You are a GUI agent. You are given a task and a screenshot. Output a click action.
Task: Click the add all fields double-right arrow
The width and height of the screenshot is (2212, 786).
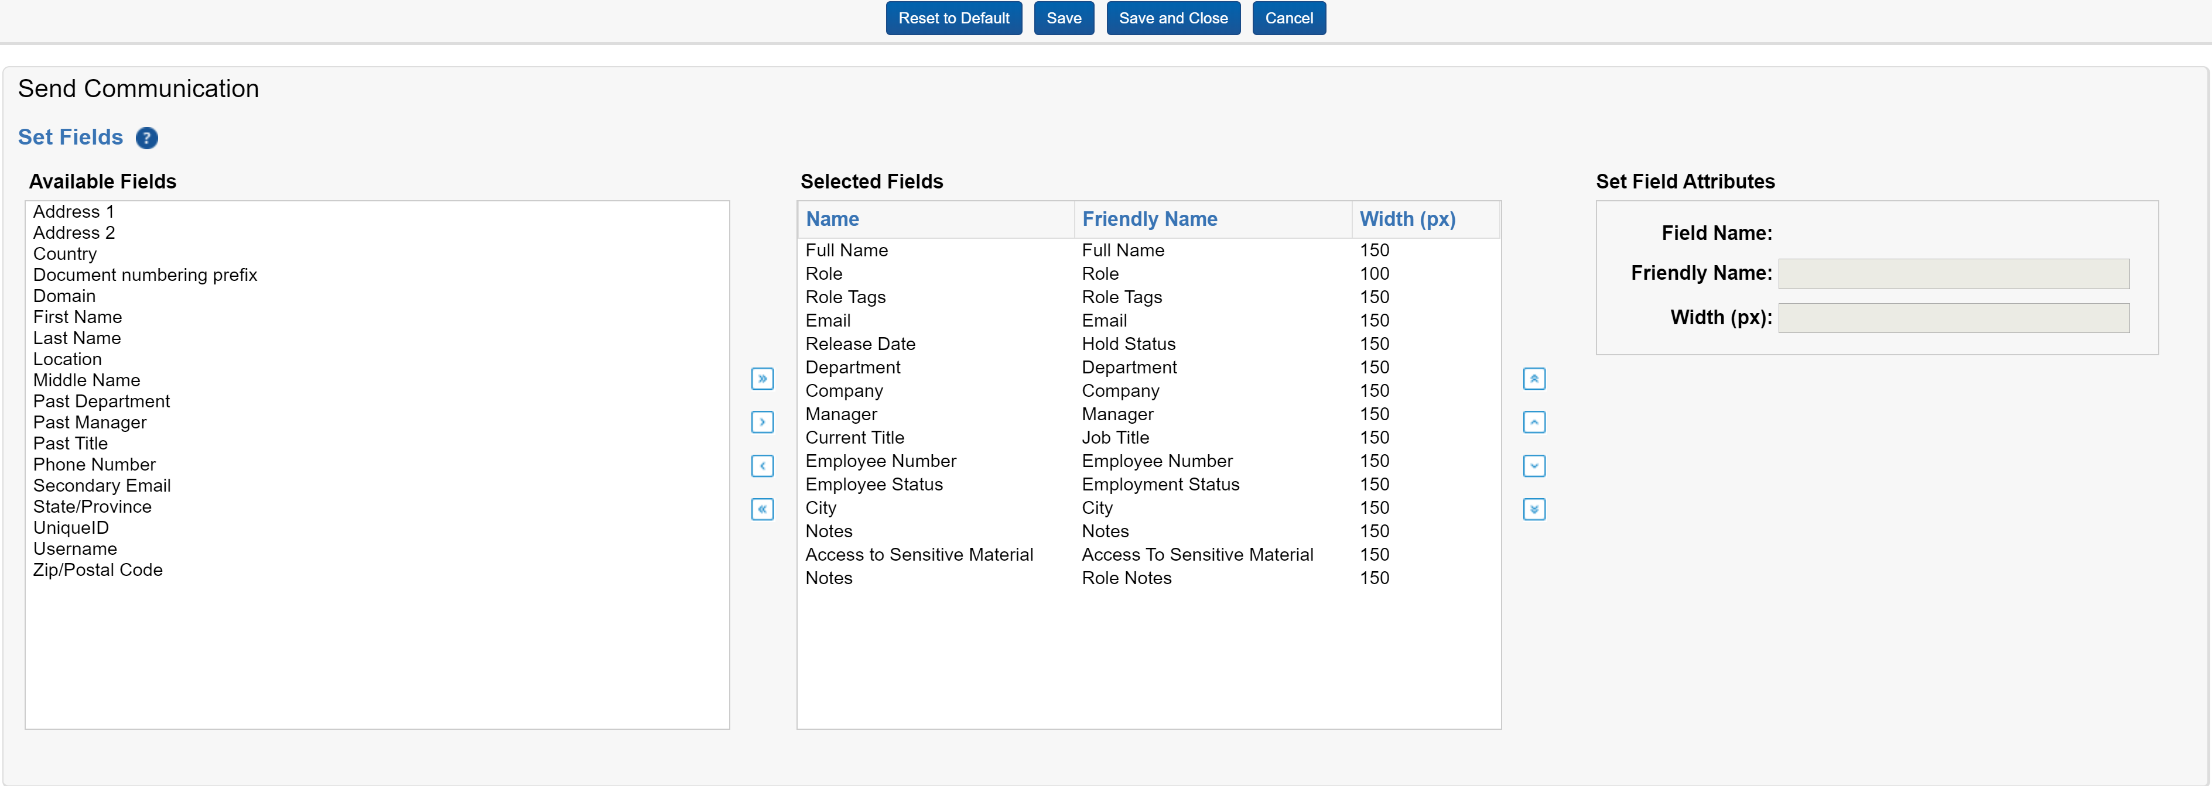tap(762, 379)
